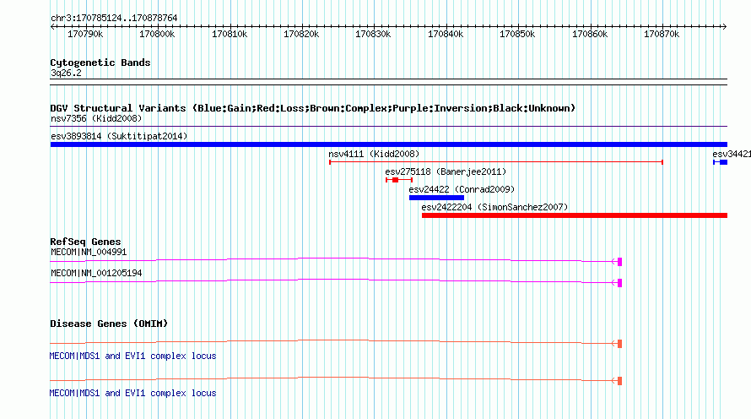The image size is (751, 419).
Task: Click the DGV Structural Variants track title
Action: (x=312, y=108)
